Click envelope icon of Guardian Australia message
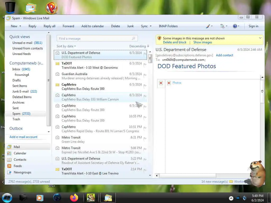 (57, 74)
